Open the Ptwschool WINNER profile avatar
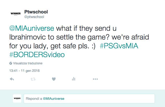The width and height of the screenshot is (165, 107). 16,14
